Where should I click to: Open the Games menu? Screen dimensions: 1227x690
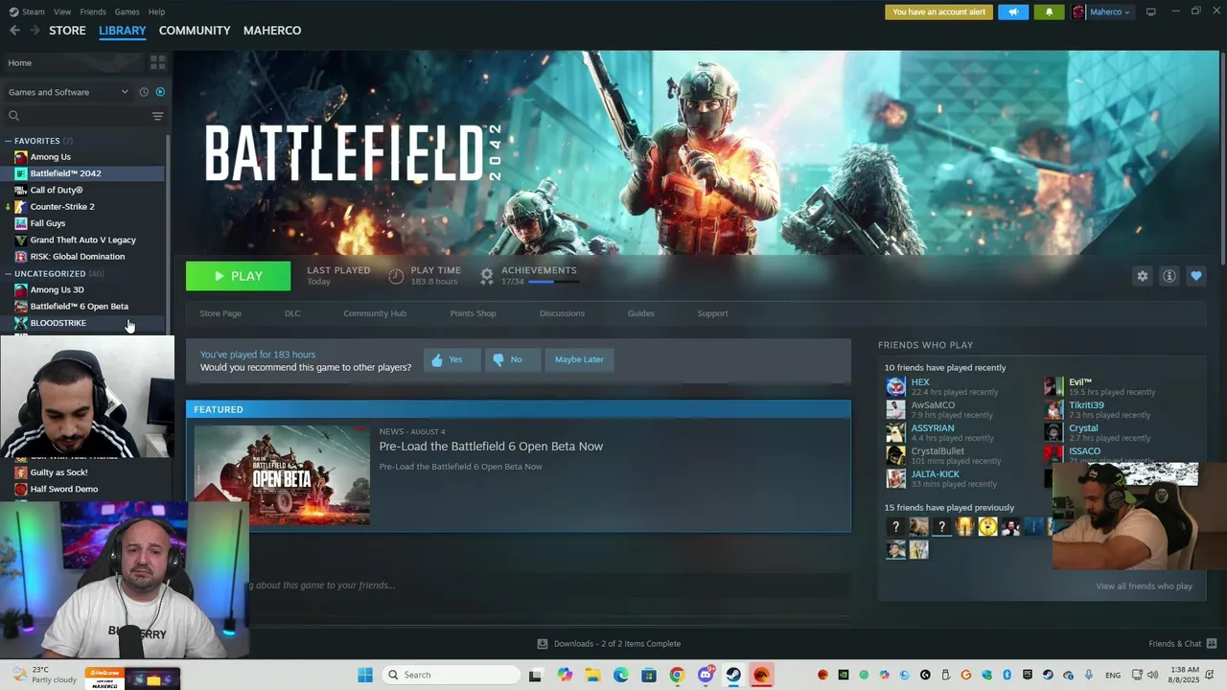coord(127,11)
